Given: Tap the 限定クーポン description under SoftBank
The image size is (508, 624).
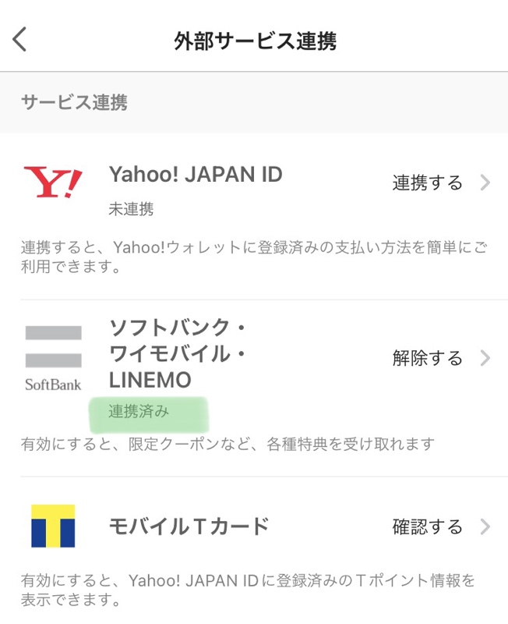Looking at the screenshot, I should click(x=228, y=444).
